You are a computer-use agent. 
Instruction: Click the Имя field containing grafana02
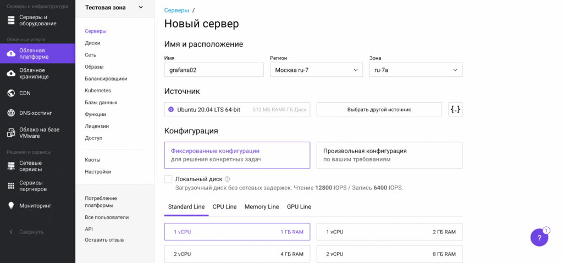coord(214,70)
